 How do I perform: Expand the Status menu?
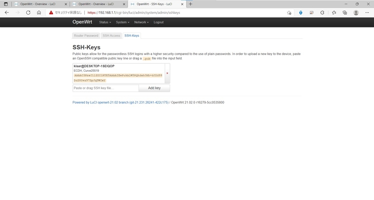105,22
